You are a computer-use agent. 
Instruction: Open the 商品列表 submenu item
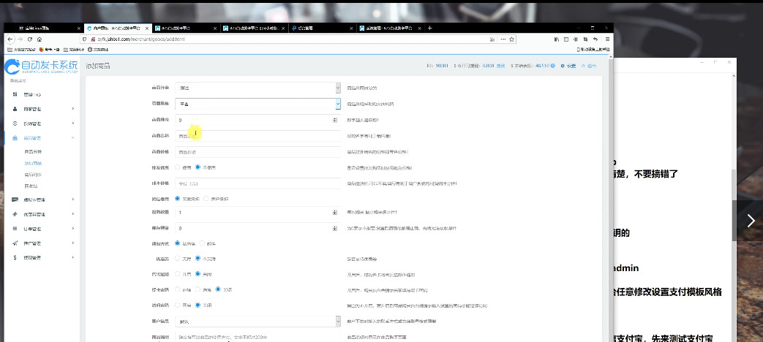point(33,175)
